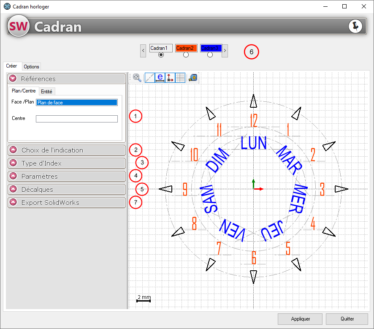Screen dimensions: 374x329
Task: Click the pushpin icon in header
Action: (355, 26)
